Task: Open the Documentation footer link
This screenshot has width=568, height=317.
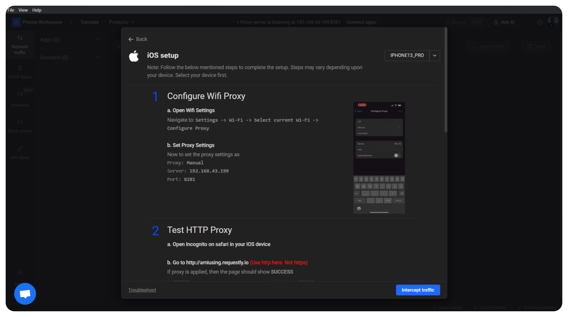Action: point(490,308)
